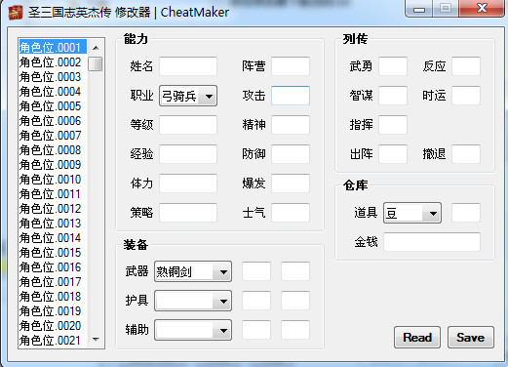
Task: Expand the 辅助 accessory dropdown
Action: (x=193, y=330)
